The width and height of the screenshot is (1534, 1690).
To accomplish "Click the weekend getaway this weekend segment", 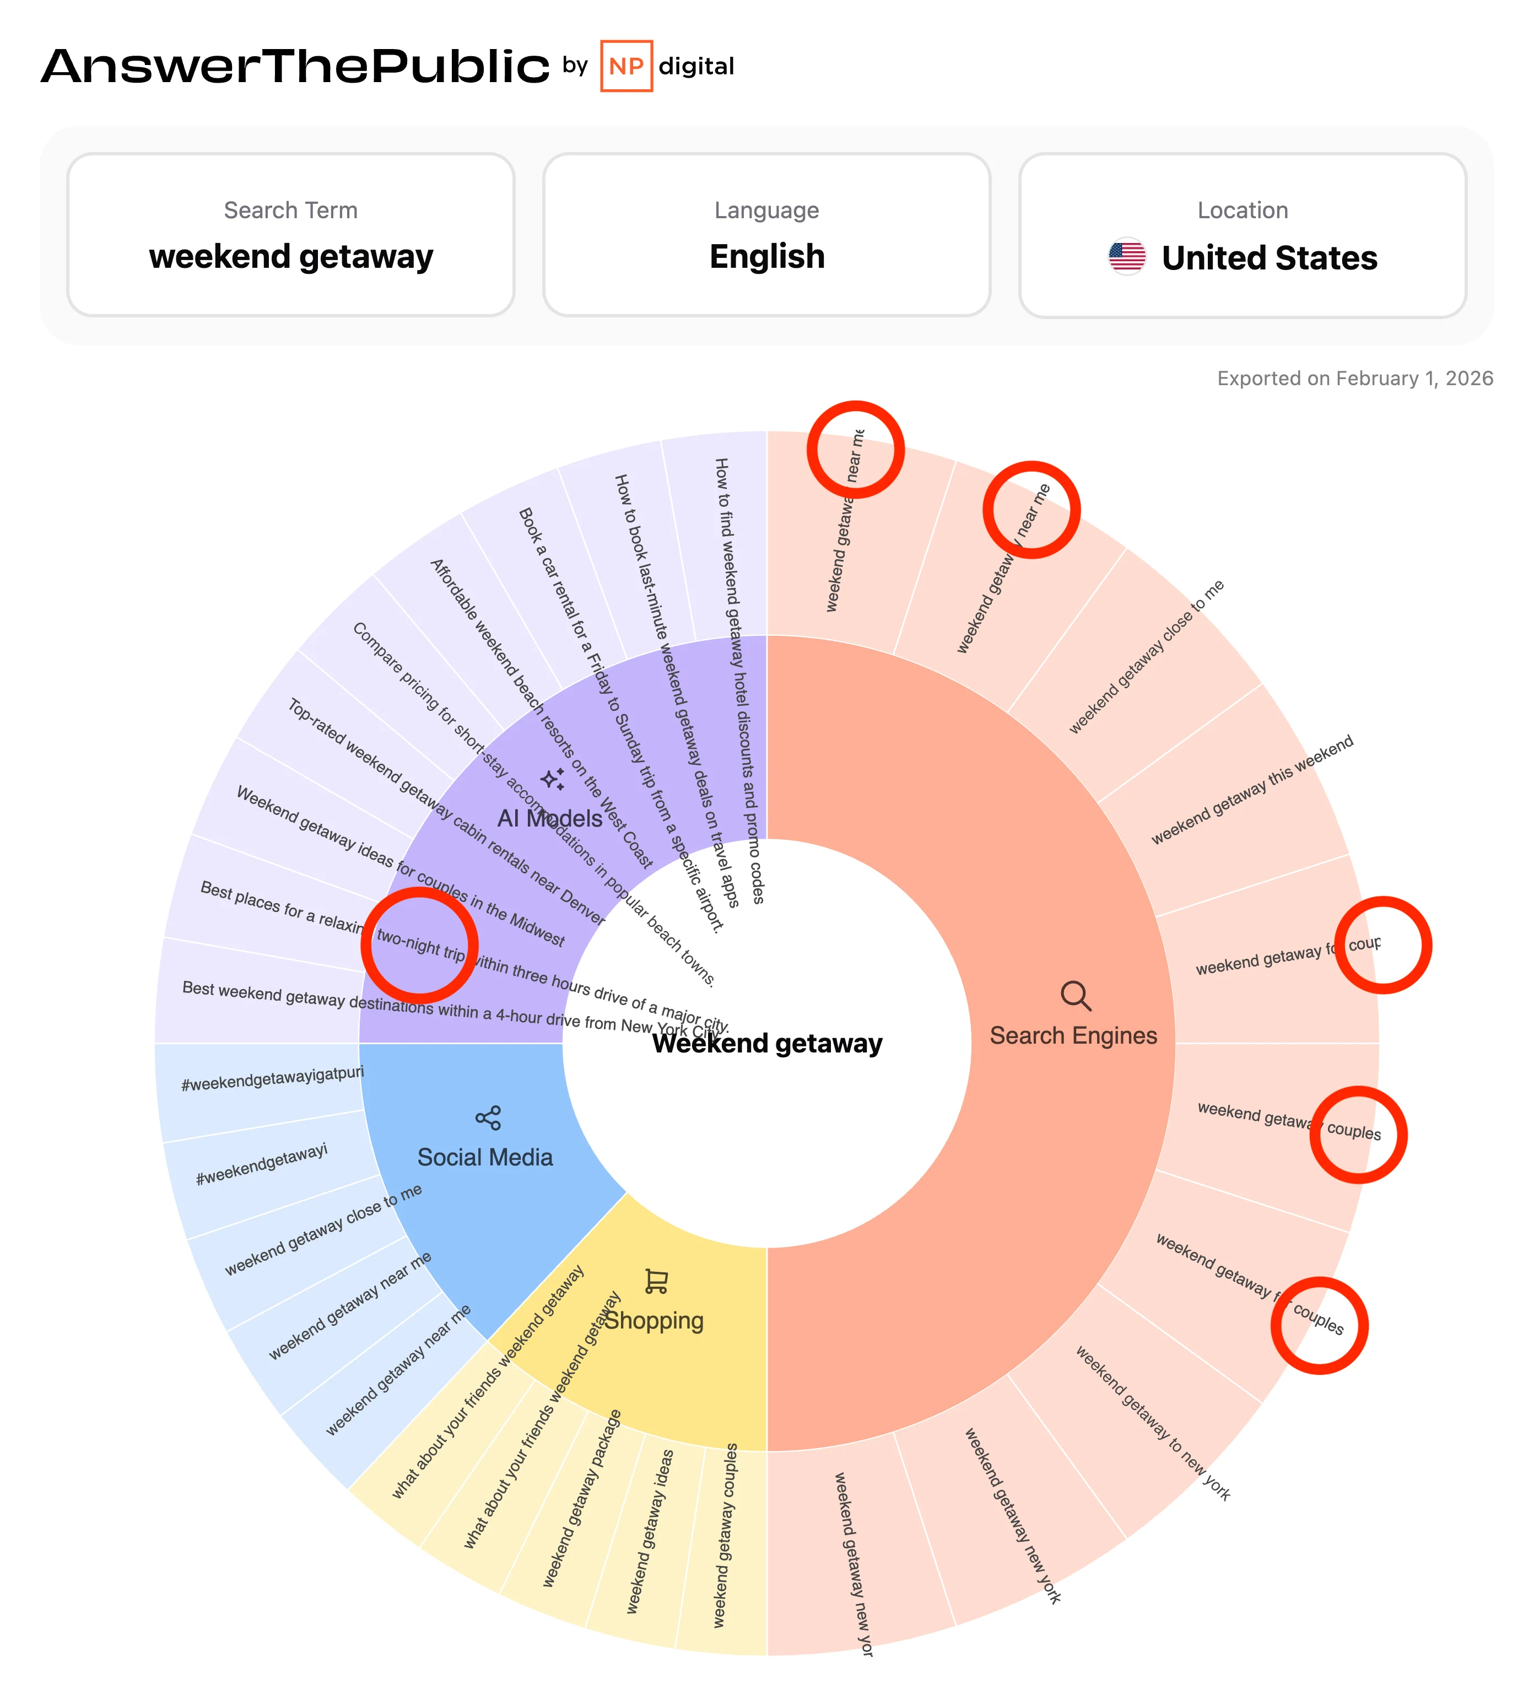I will [x=1251, y=790].
